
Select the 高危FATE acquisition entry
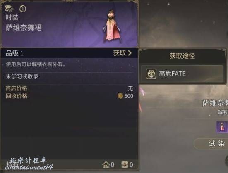[182, 74]
